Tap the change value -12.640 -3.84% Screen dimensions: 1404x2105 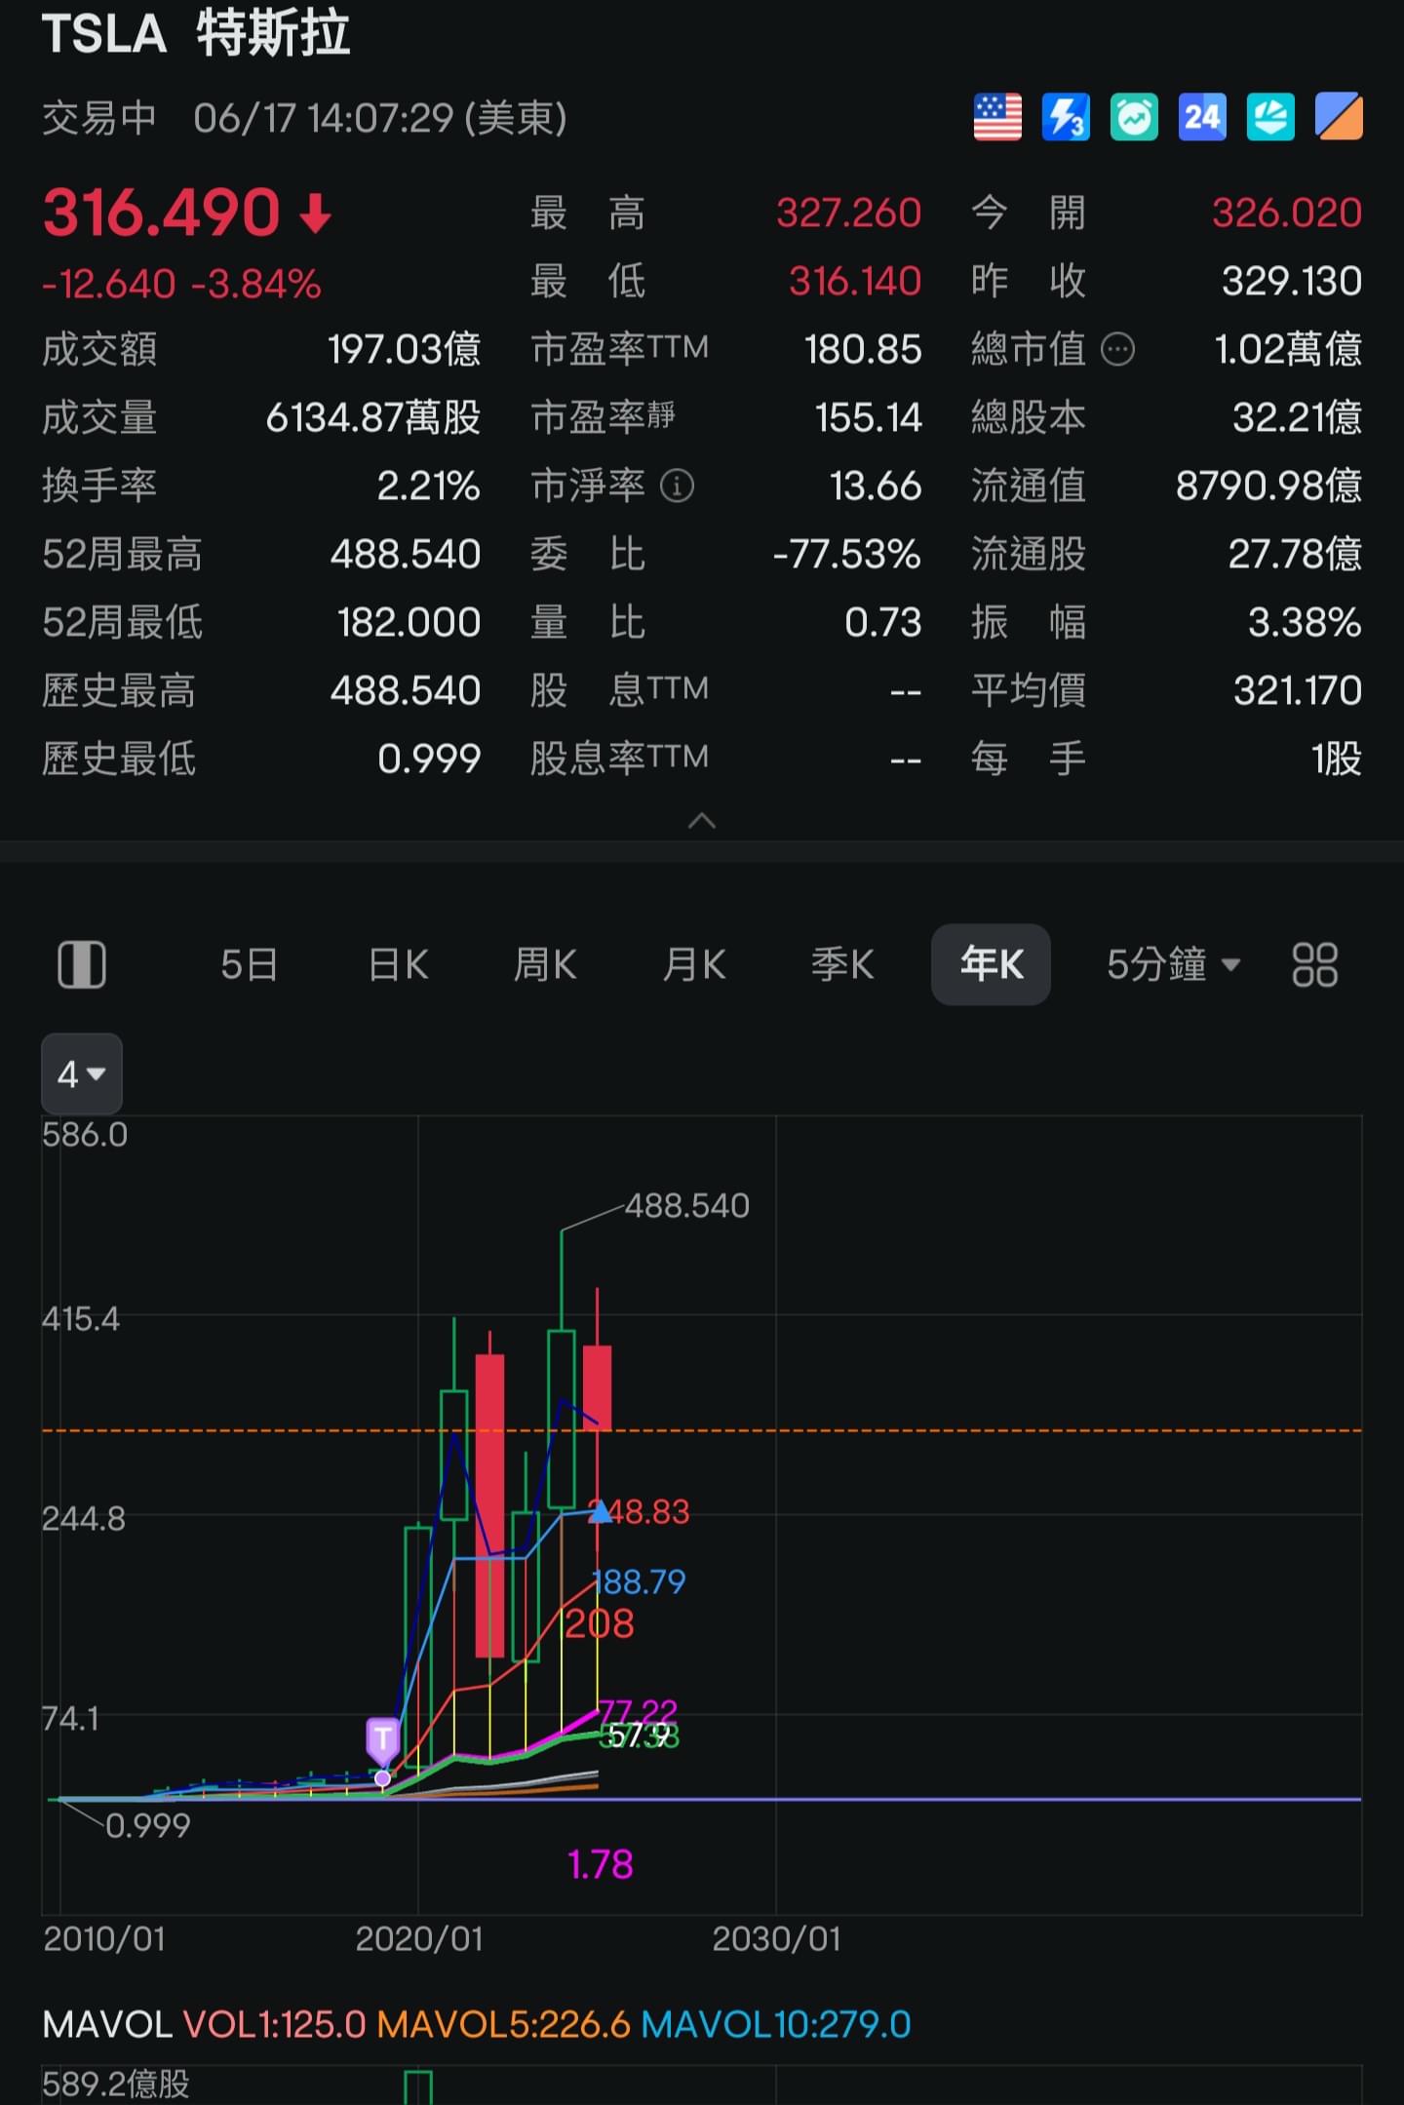[x=181, y=285]
